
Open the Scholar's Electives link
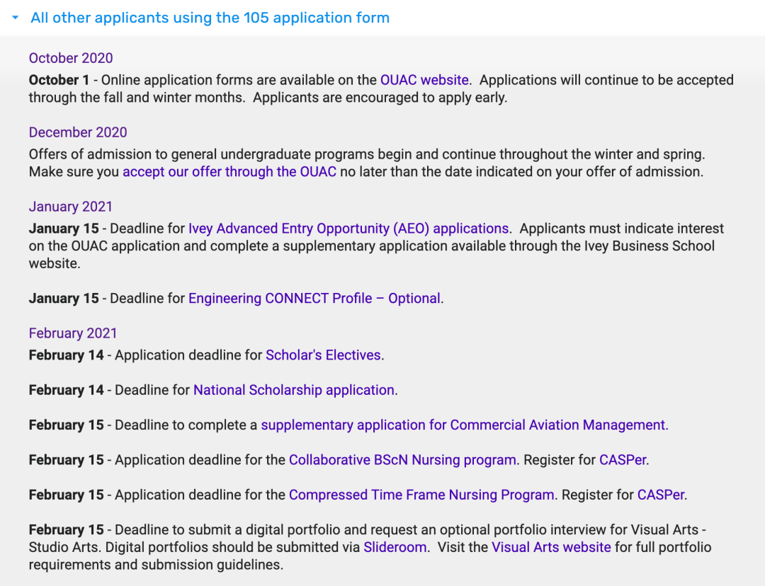[x=323, y=355]
